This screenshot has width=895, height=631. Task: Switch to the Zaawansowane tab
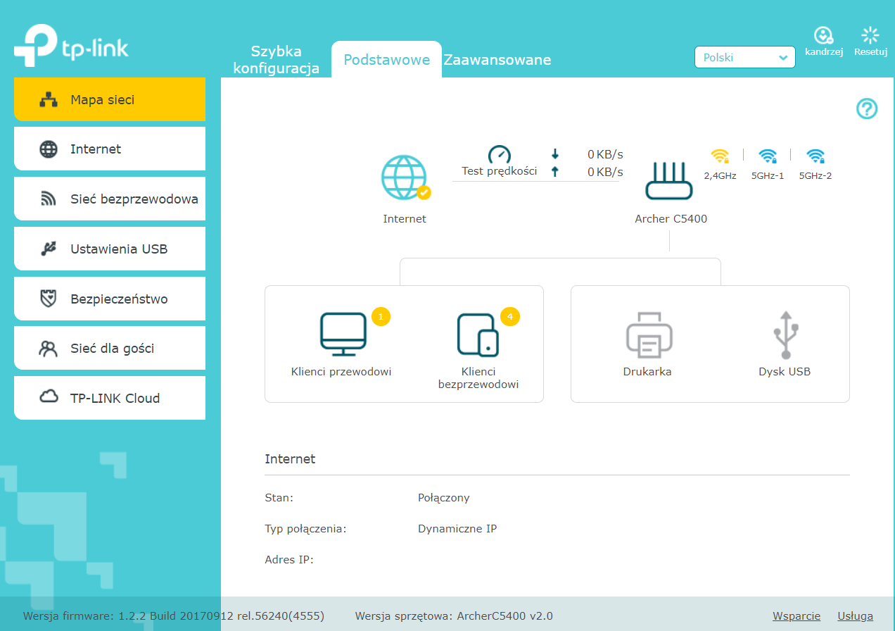(497, 60)
